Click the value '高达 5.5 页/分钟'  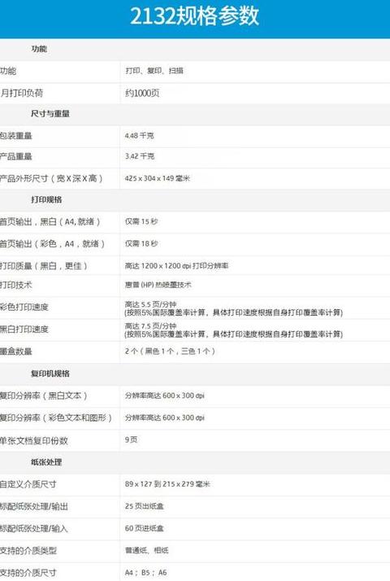point(150,304)
